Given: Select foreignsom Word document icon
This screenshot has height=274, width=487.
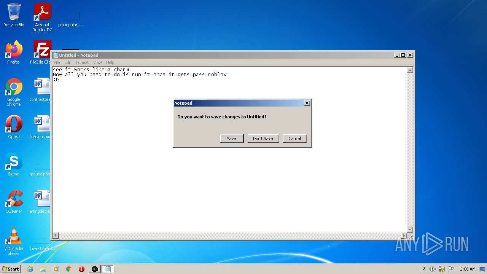Looking at the screenshot, I should coord(40,127).
